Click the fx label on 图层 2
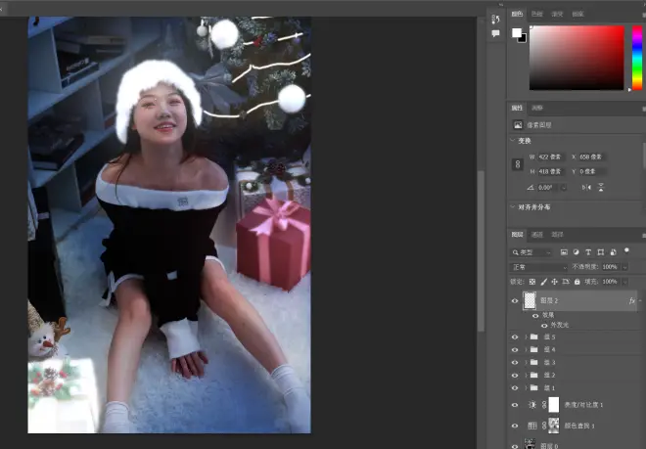 click(631, 301)
